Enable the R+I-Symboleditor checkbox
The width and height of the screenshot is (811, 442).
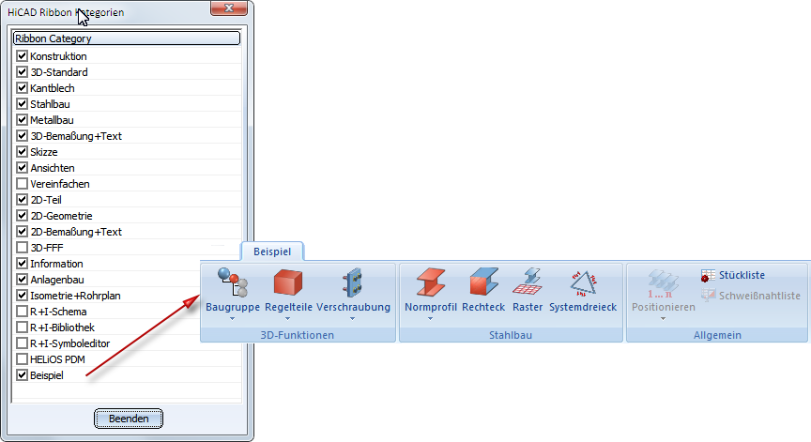[x=22, y=343]
